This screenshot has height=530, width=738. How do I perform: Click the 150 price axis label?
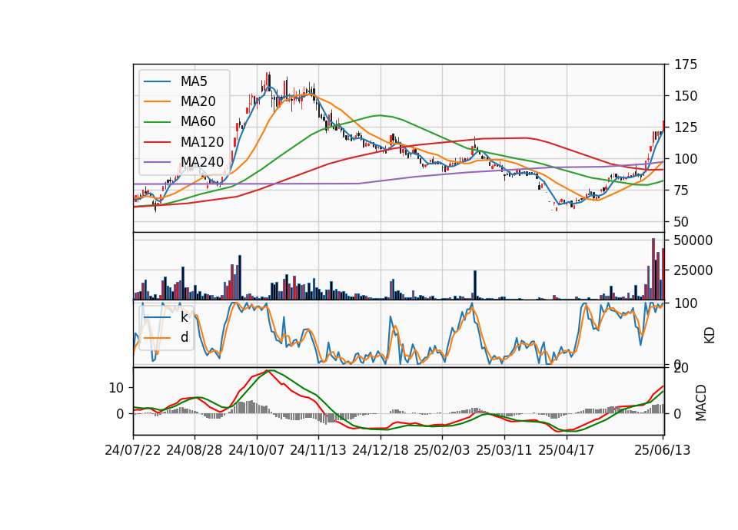(686, 96)
